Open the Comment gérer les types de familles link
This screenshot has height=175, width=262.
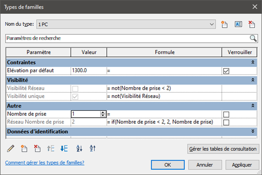point(45,162)
